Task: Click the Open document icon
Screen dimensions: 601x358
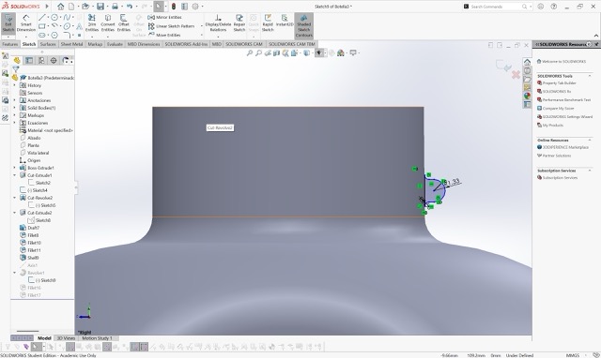Action: tap(85, 7)
